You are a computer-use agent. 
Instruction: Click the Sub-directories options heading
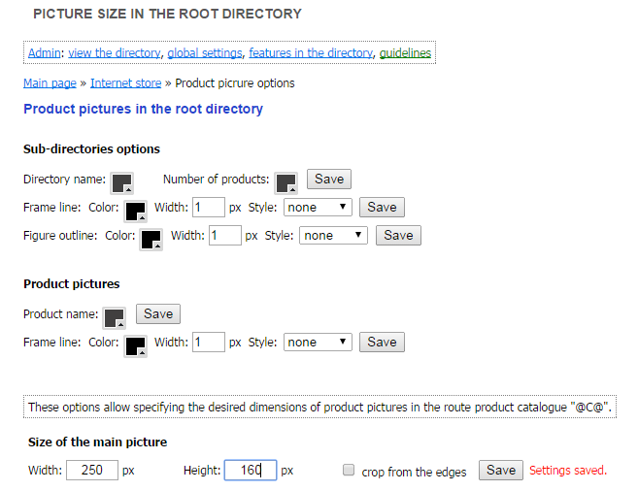pyautogui.click(x=91, y=149)
